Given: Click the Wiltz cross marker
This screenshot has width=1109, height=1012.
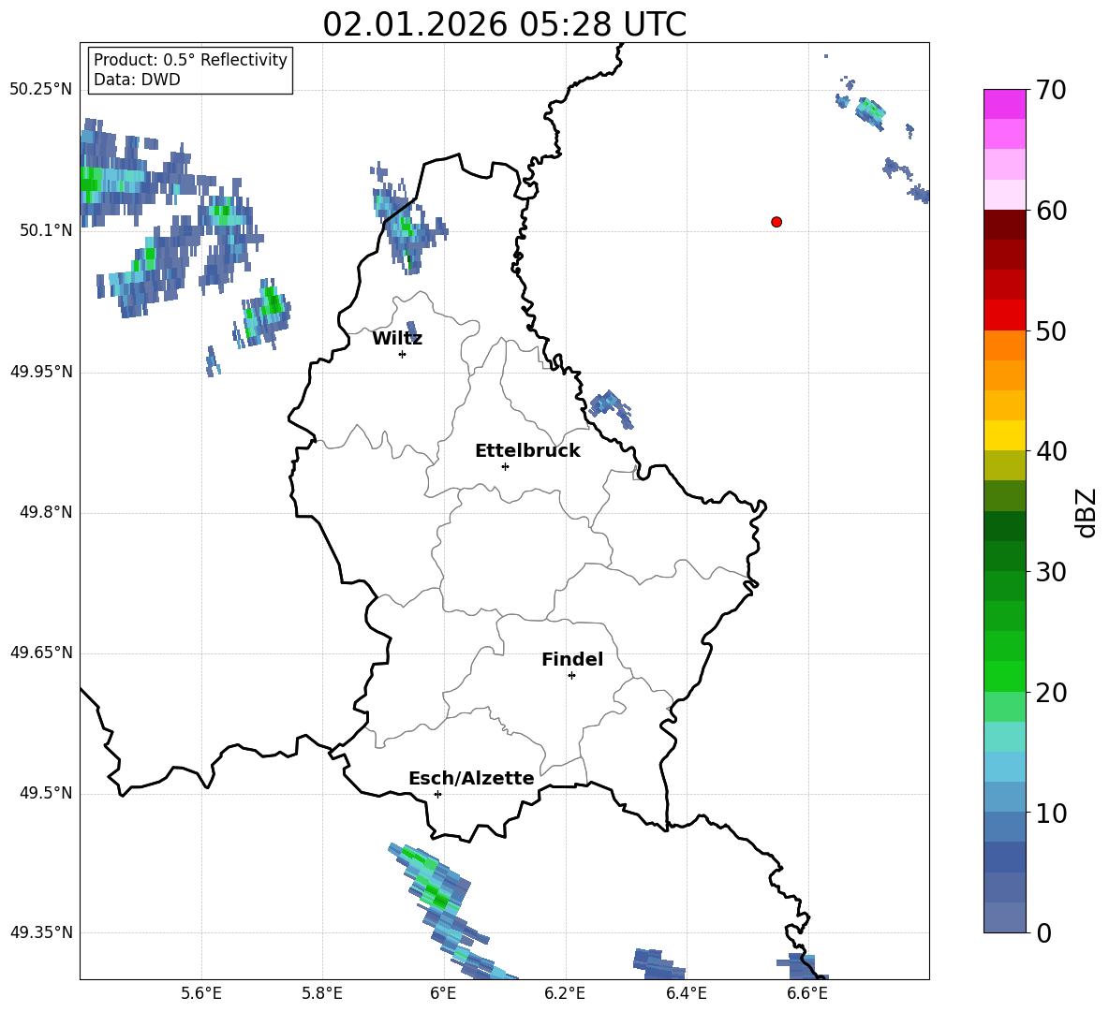Looking at the screenshot, I should point(403,354).
